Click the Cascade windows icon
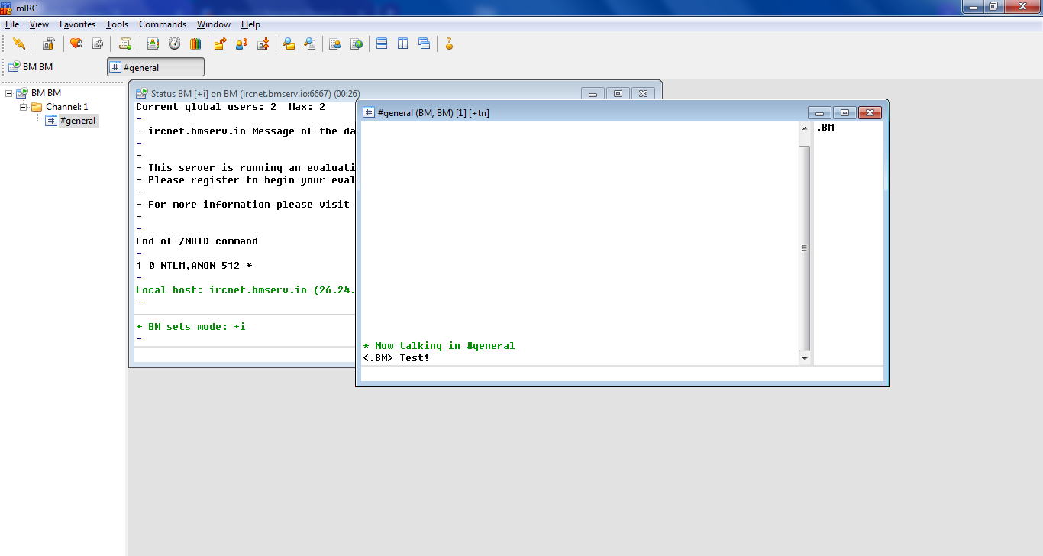This screenshot has height=556, width=1043. click(x=424, y=44)
